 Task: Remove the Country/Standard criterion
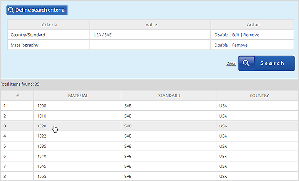click(x=251, y=35)
